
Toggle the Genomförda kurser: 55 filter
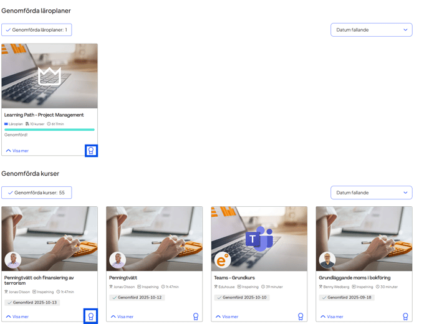(x=36, y=193)
